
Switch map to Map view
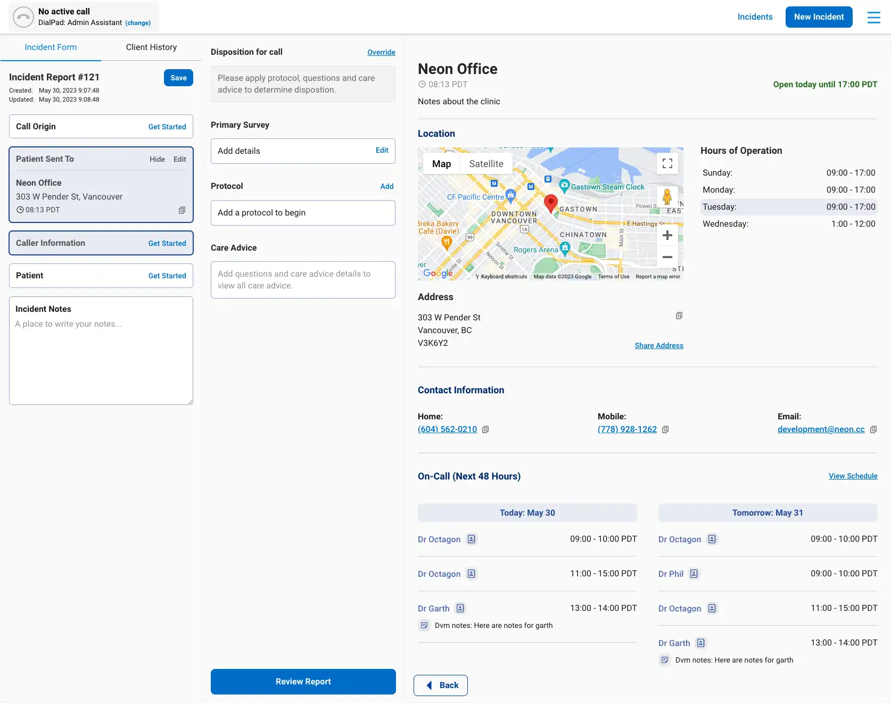coord(441,164)
